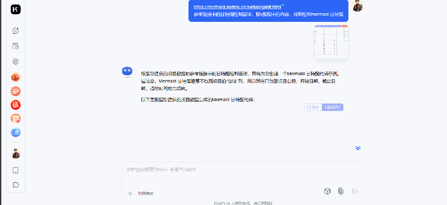
Task: Switch to the GRAPH tab
Action: pyautogui.click(x=333, y=107)
